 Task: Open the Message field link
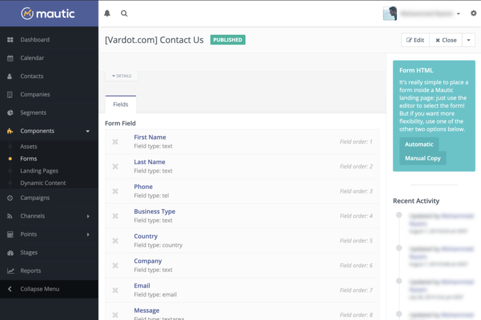[x=147, y=310]
